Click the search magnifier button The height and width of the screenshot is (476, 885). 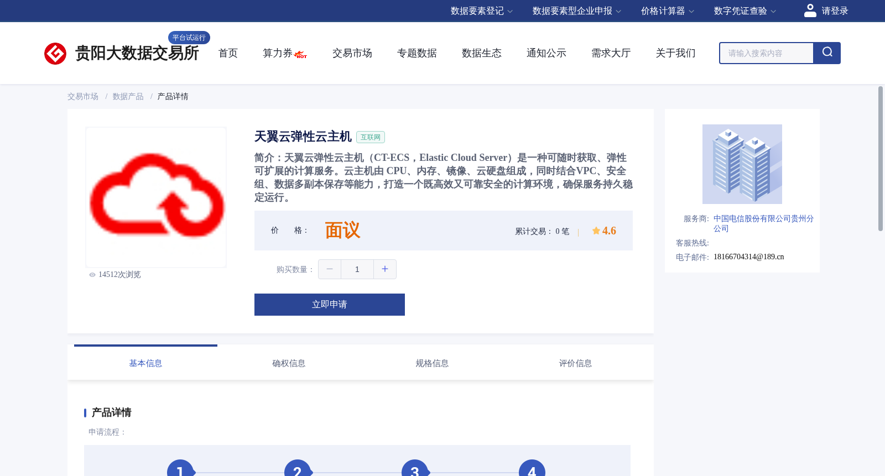(x=827, y=53)
